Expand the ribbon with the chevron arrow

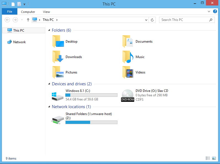(209, 12)
